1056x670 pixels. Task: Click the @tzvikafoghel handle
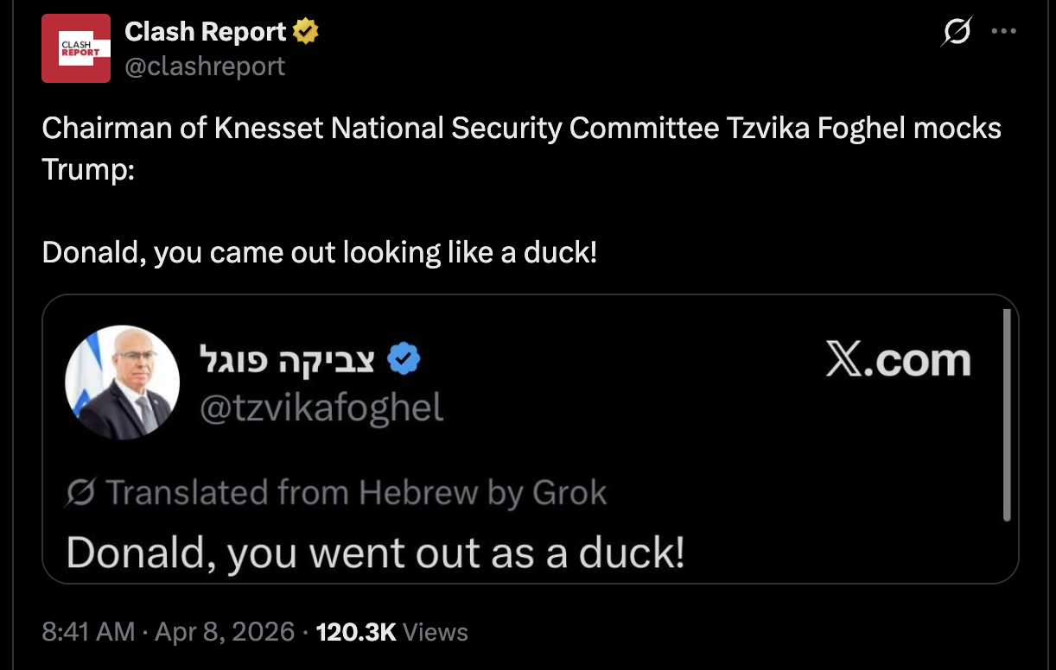(321, 407)
